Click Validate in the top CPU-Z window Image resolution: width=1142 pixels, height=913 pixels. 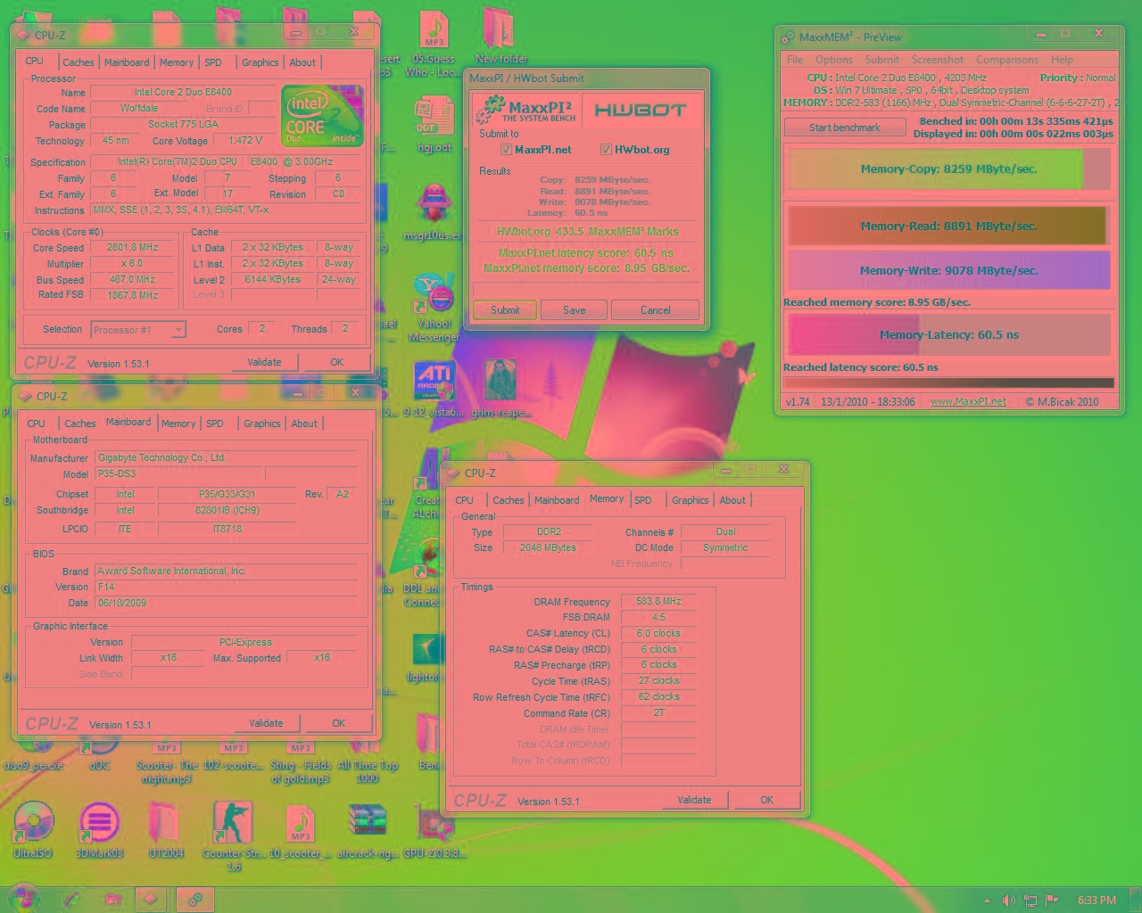point(264,362)
